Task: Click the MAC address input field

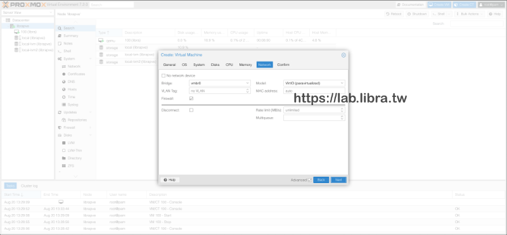Action: [314, 91]
